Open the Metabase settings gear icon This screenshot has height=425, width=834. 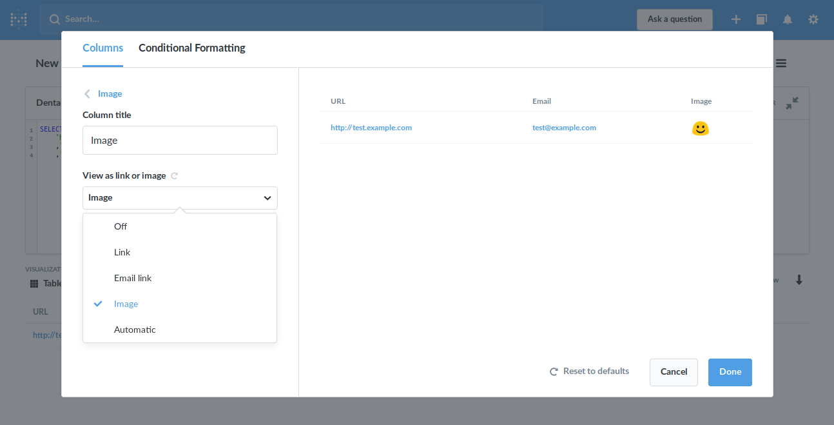click(813, 19)
